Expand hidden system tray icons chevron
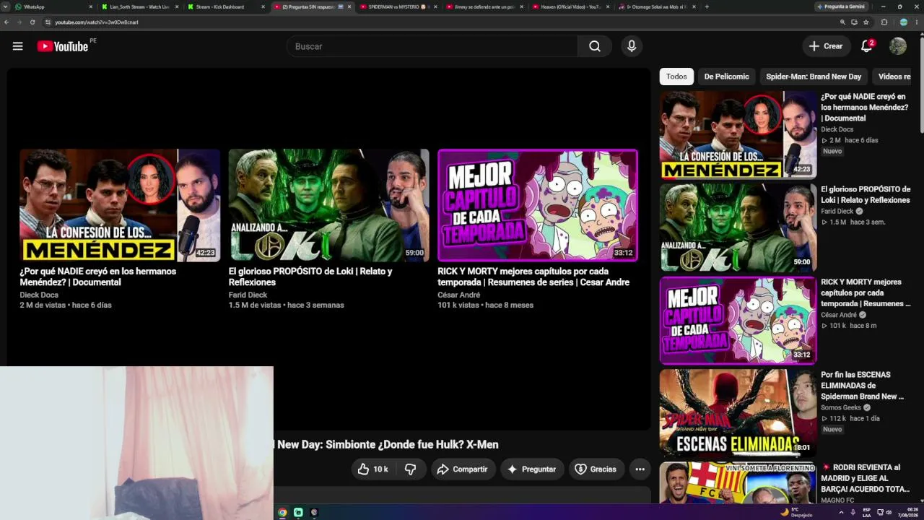 click(x=841, y=512)
